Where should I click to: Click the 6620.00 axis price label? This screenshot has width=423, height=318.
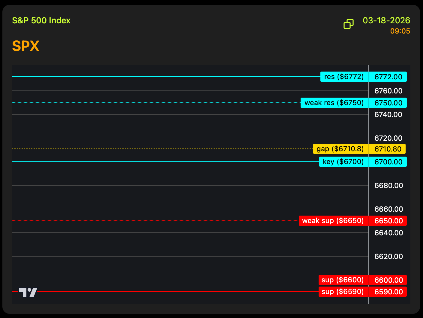coord(388,256)
